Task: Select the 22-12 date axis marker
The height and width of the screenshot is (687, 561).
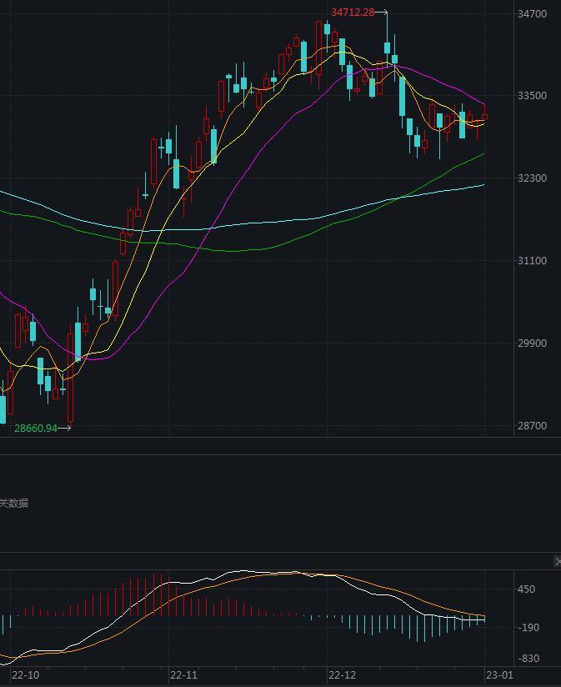Action: tap(342, 674)
